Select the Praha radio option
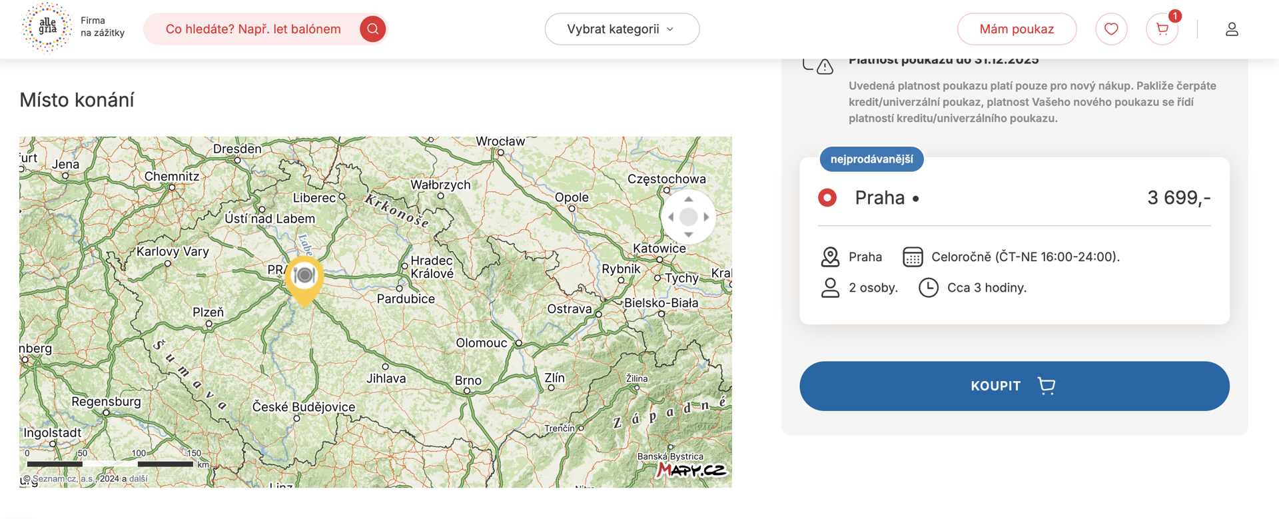 (827, 198)
